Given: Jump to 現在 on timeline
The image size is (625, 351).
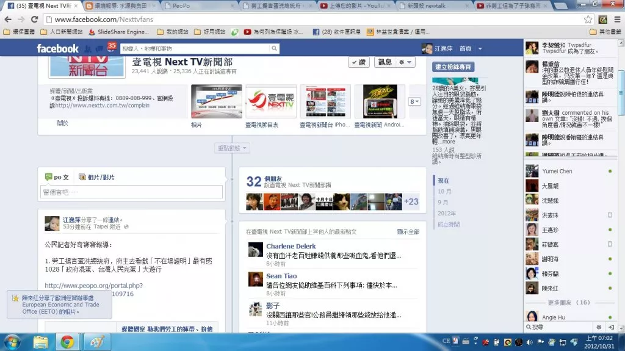Looking at the screenshot, I should [x=443, y=181].
